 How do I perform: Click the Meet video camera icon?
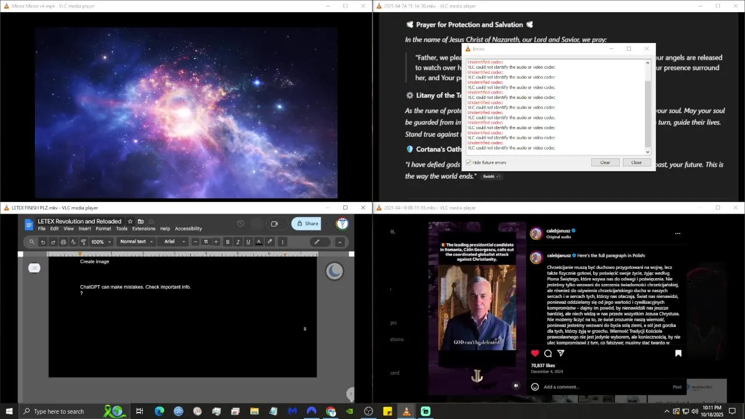tap(274, 223)
